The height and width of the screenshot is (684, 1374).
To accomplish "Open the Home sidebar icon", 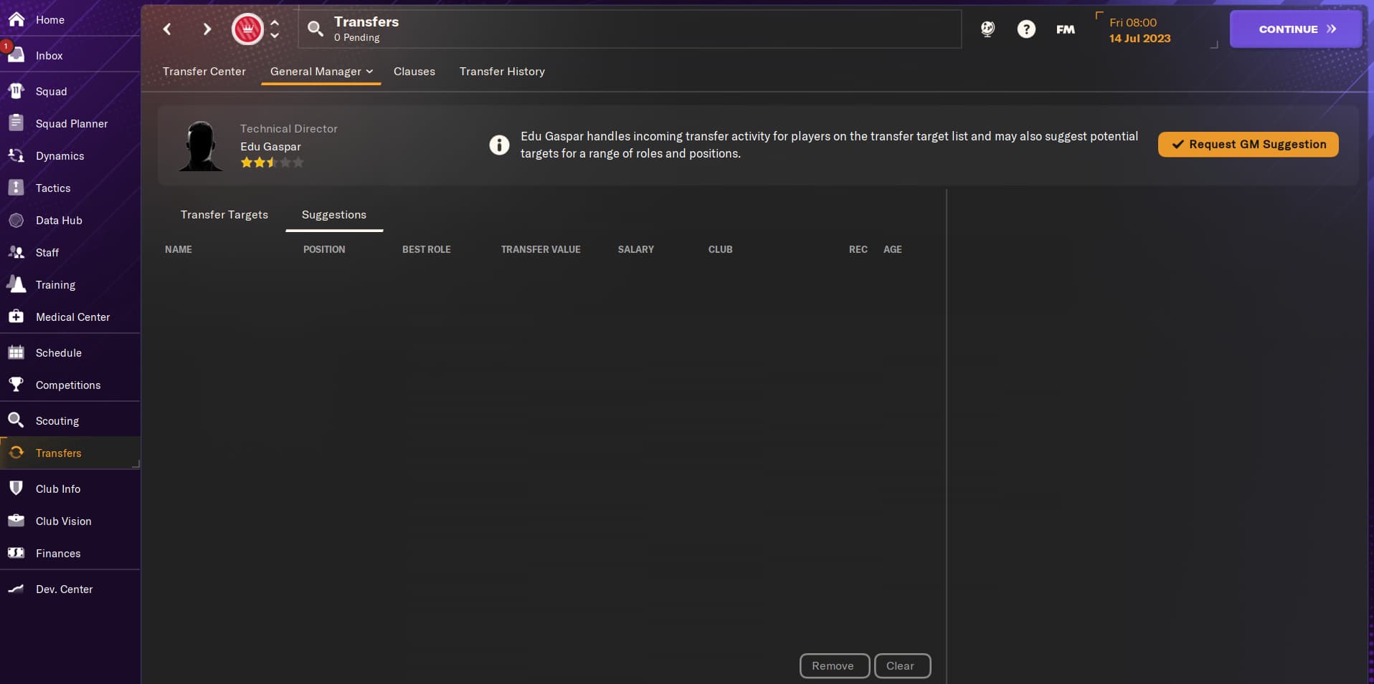I will pyautogui.click(x=16, y=19).
